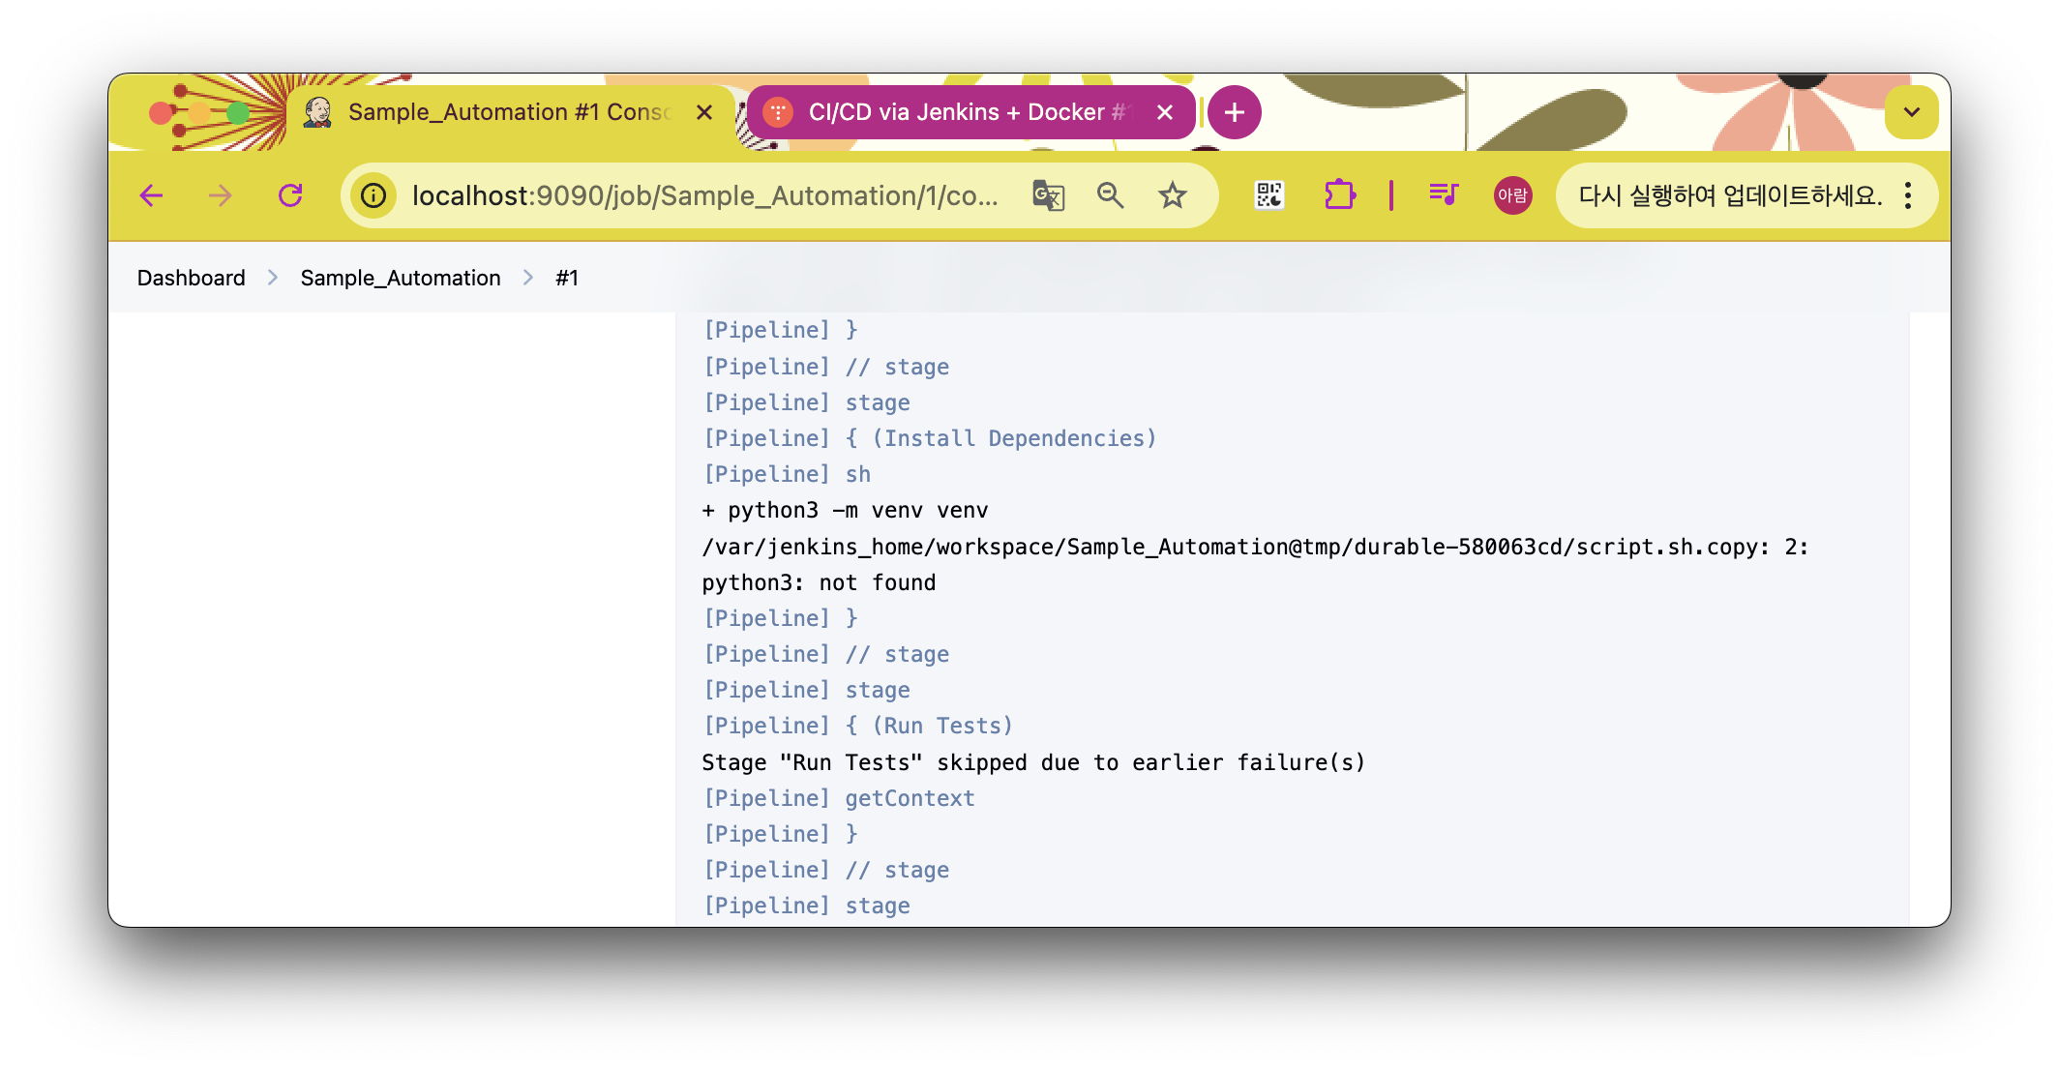The height and width of the screenshot is (1070, 2059).
Task: Select the Sample_Automation #1 Console tab
Action: click(x=508, y=112)
